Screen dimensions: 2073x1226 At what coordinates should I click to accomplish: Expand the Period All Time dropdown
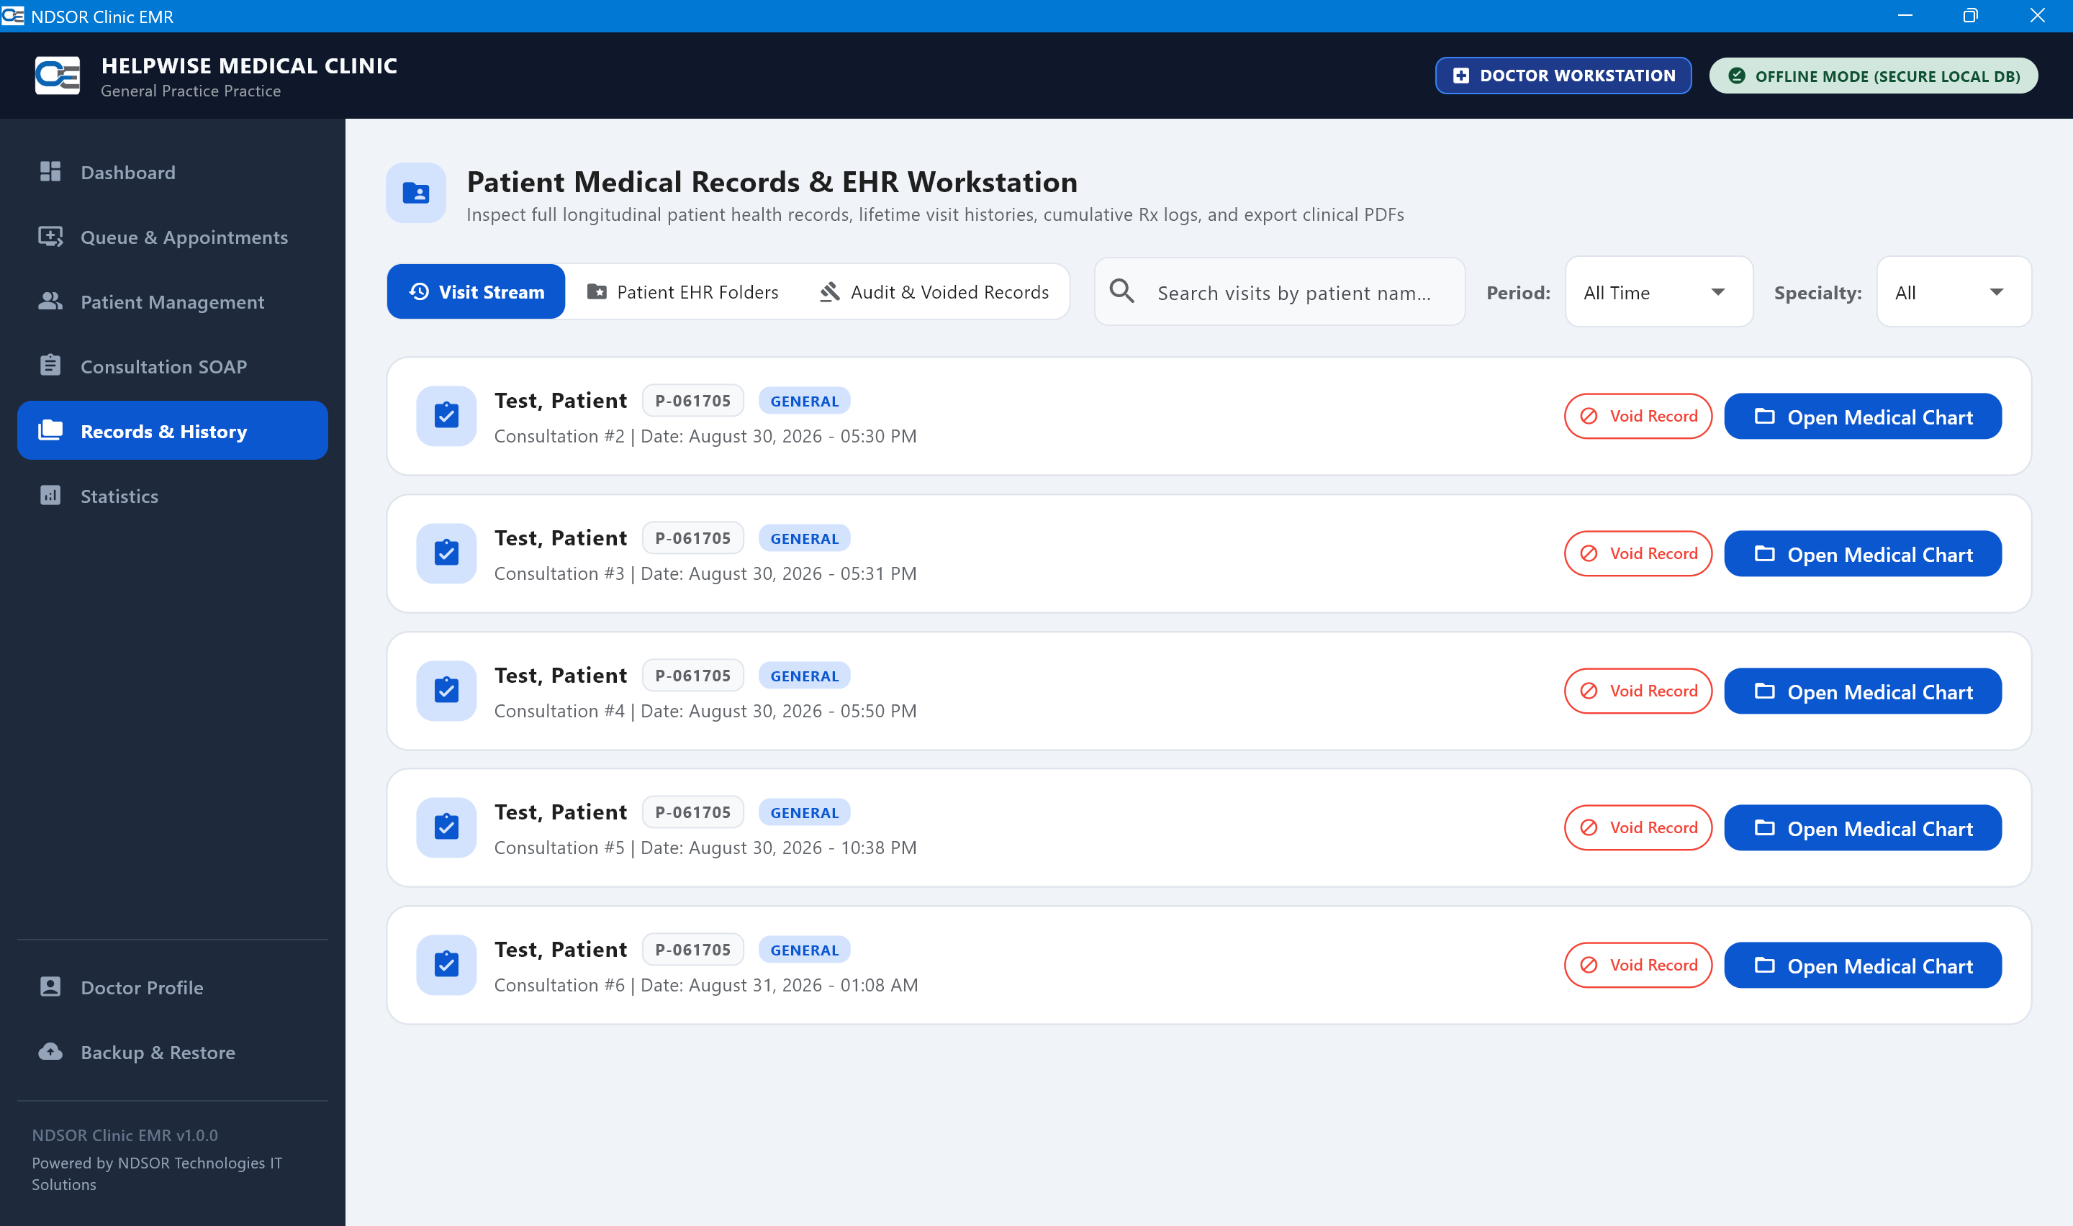(1658, 292)
